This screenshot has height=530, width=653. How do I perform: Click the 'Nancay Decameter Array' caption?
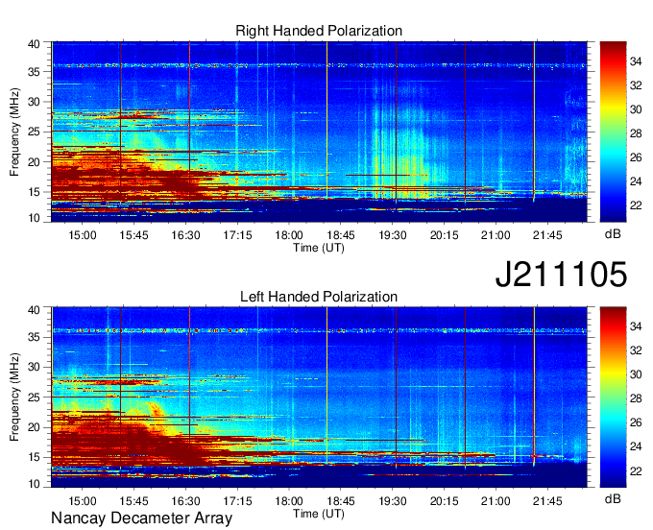point(141,518)
